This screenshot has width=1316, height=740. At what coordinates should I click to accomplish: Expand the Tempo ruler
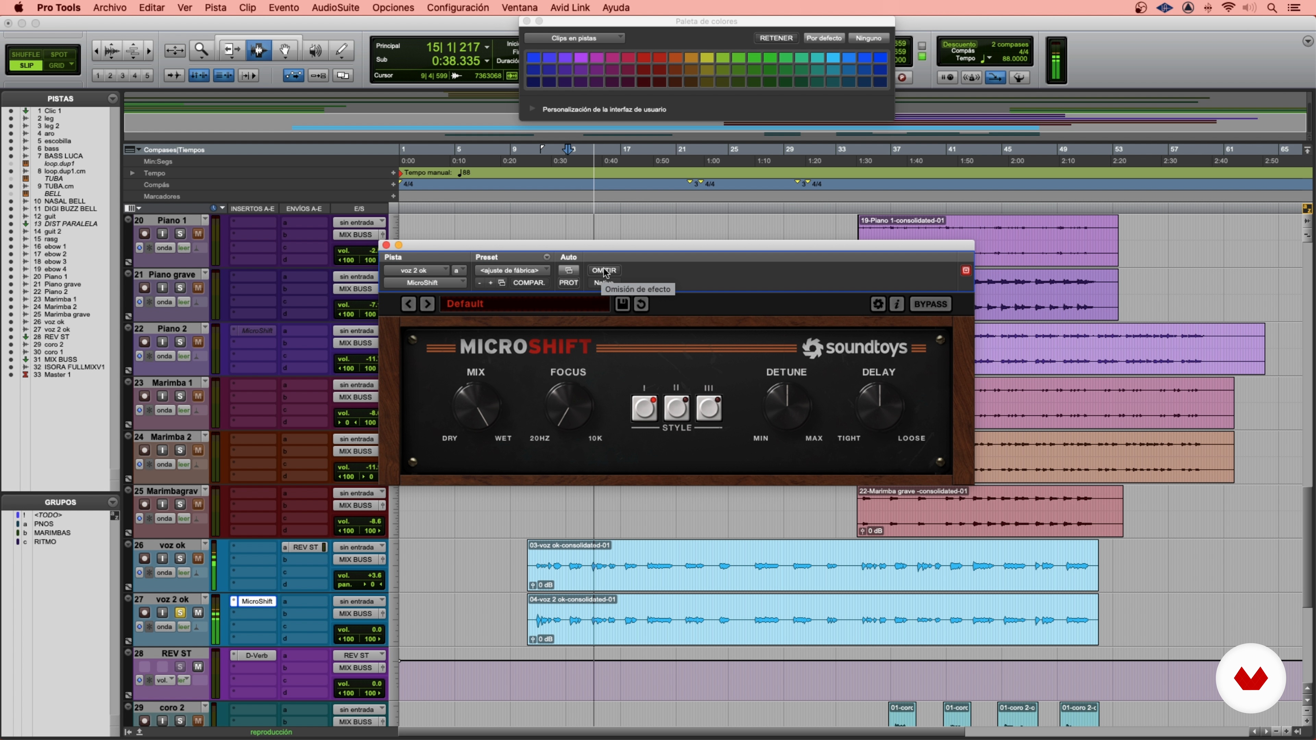[x=132, y=173]
